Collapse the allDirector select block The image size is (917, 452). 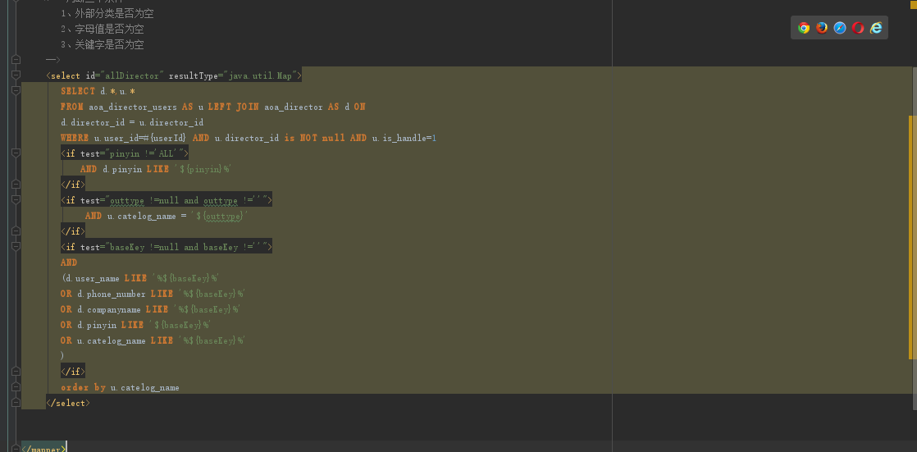16,75
